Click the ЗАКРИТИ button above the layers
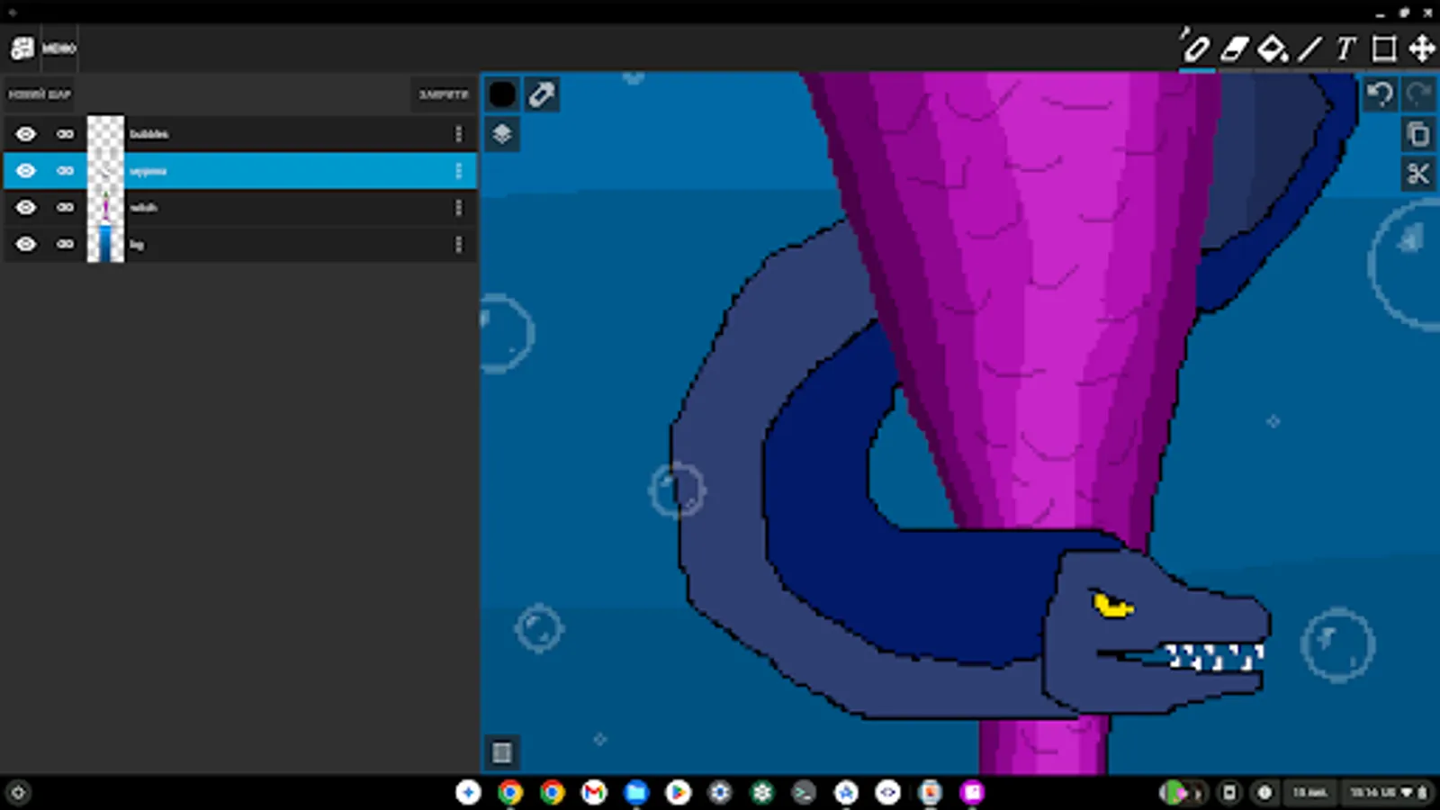 click(442, 94)
